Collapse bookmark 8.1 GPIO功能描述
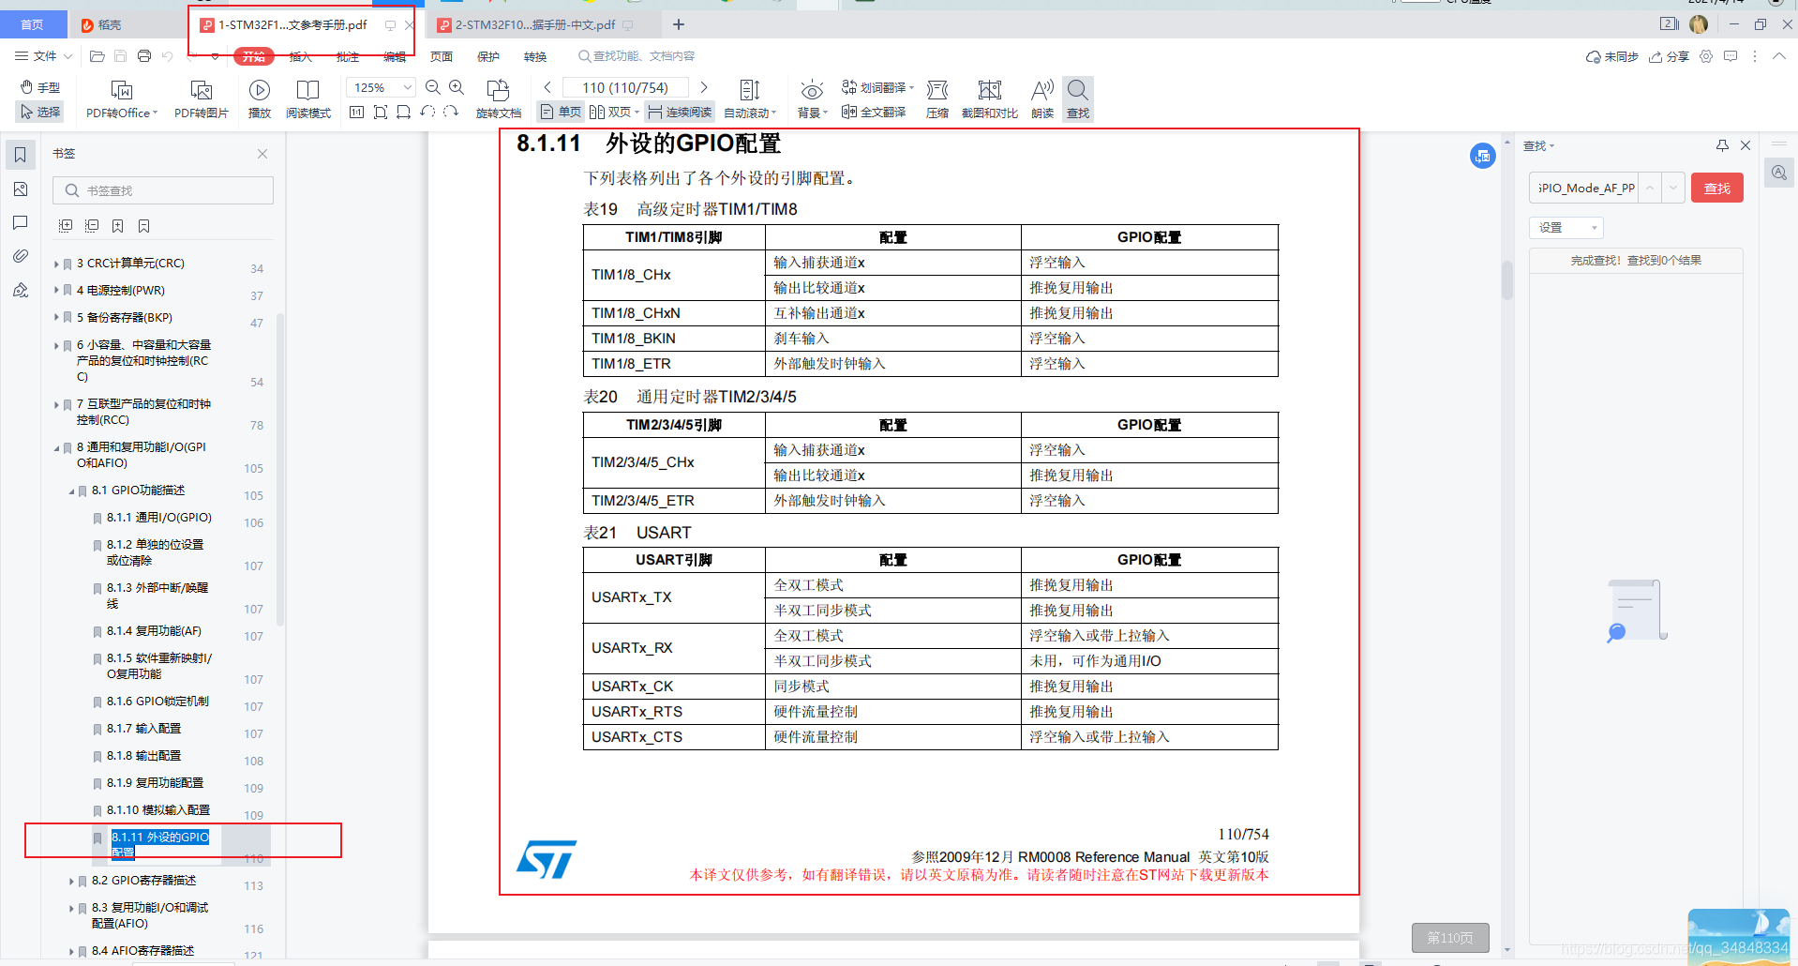This screenshot has width=1798, height=966. click(71, 491)
